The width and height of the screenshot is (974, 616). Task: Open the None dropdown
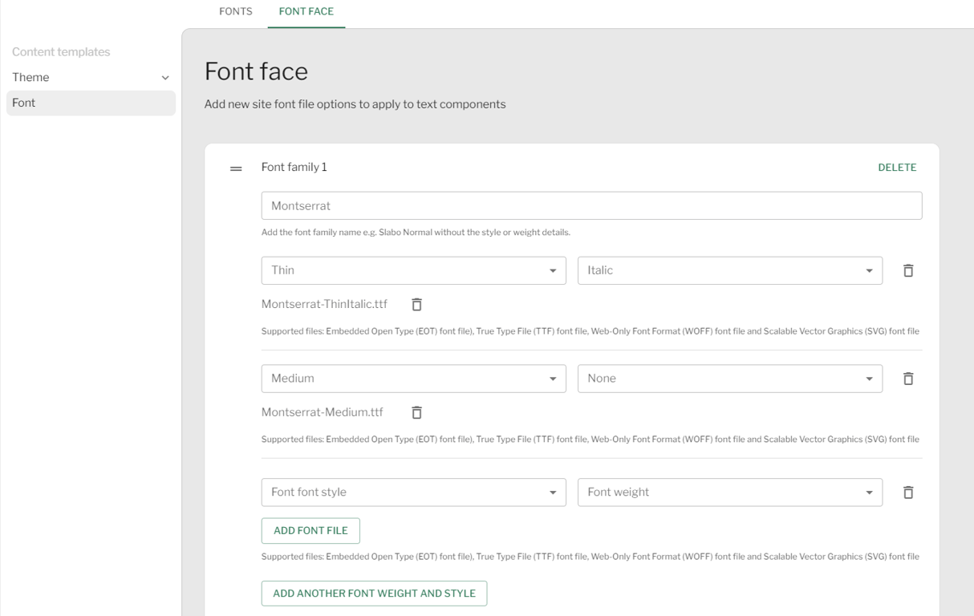coord(730,379)
